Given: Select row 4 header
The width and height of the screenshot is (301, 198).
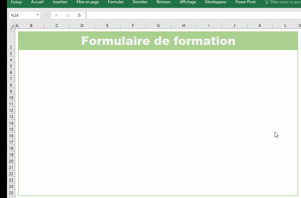Looking at the screenshot, I should (x=11, y=60).
